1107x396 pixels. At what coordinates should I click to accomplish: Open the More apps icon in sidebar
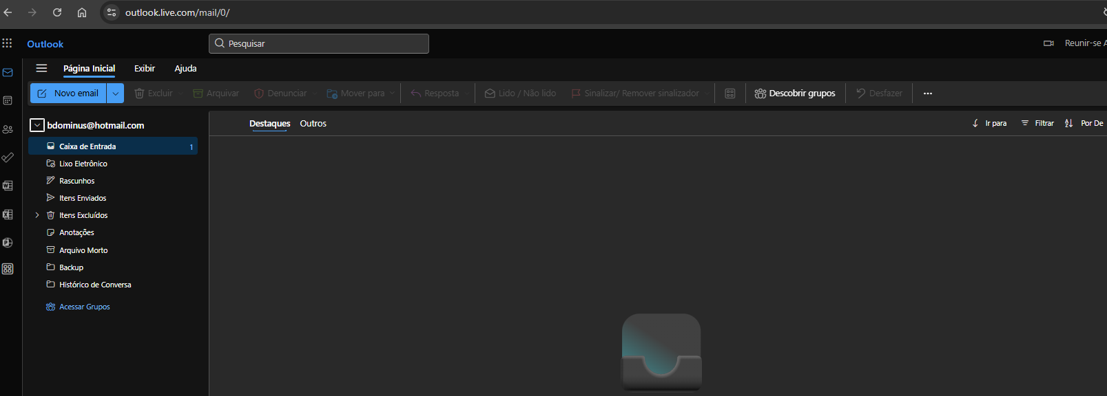point(8,269)
